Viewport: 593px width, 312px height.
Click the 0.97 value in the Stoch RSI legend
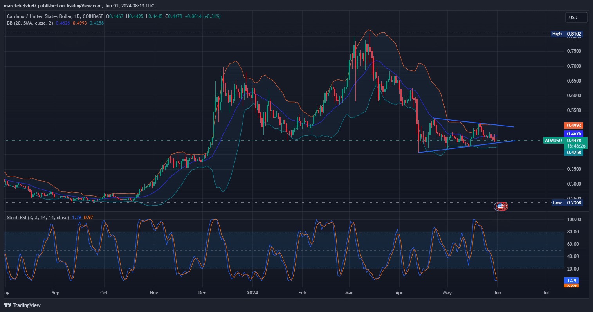click(x=88, y=218)
